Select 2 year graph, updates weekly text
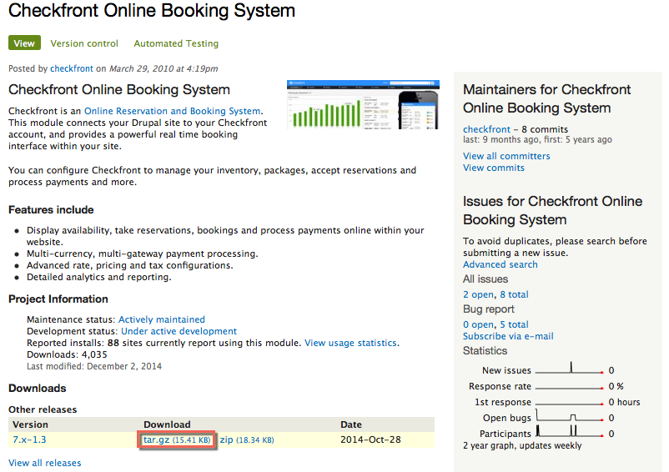 pyautogui.click(x=522, y=445)
